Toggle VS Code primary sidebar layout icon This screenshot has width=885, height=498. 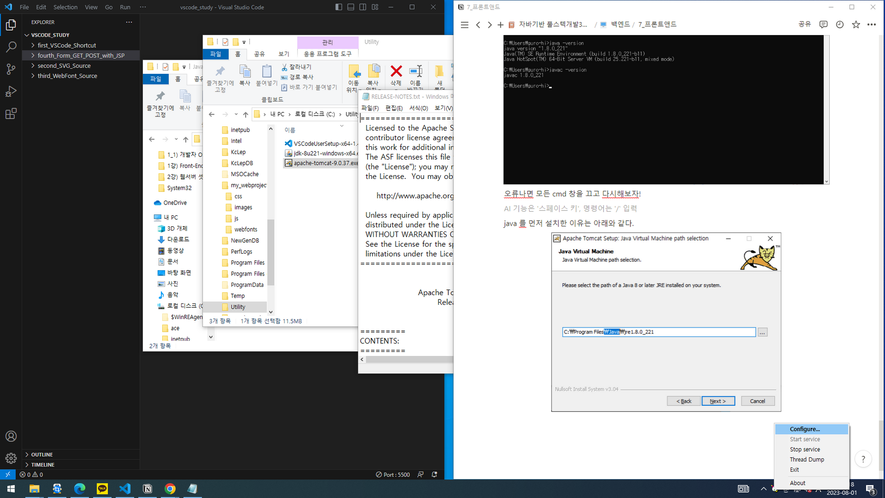point(338,7)
